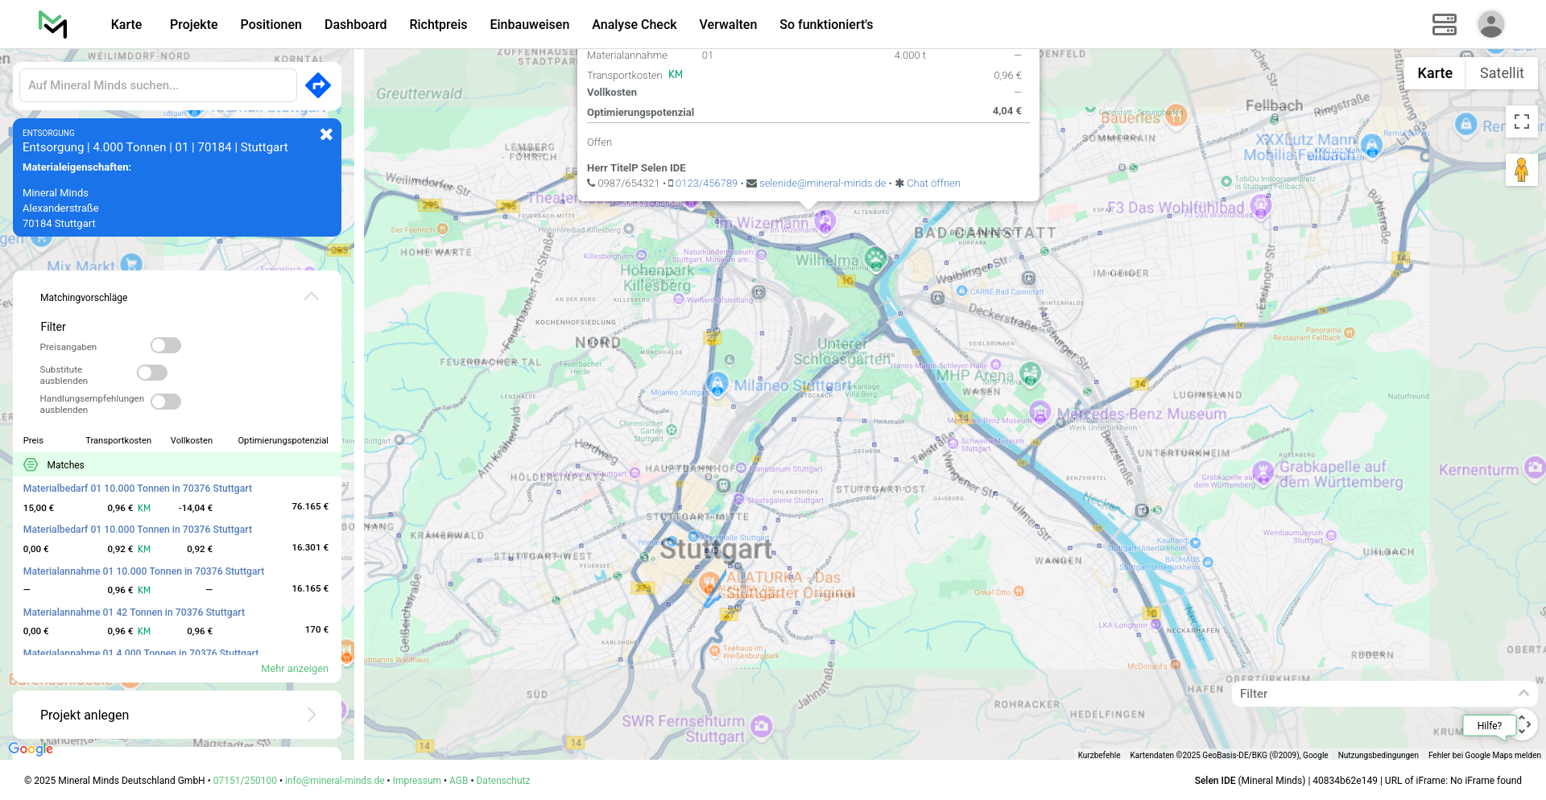Viewport: 1546px width, 800px height.
Task: Open the server stack icon in header
Action: pyautogui.click(x=1444, y=24)
